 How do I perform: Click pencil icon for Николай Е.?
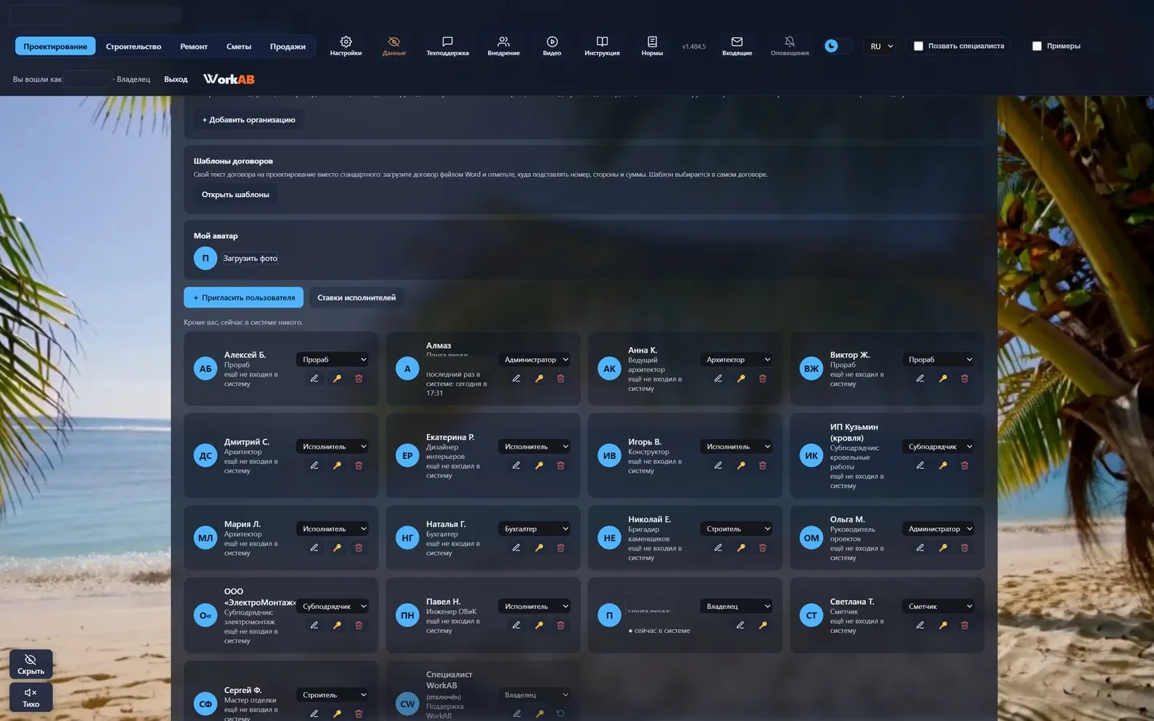pos(718,548)
